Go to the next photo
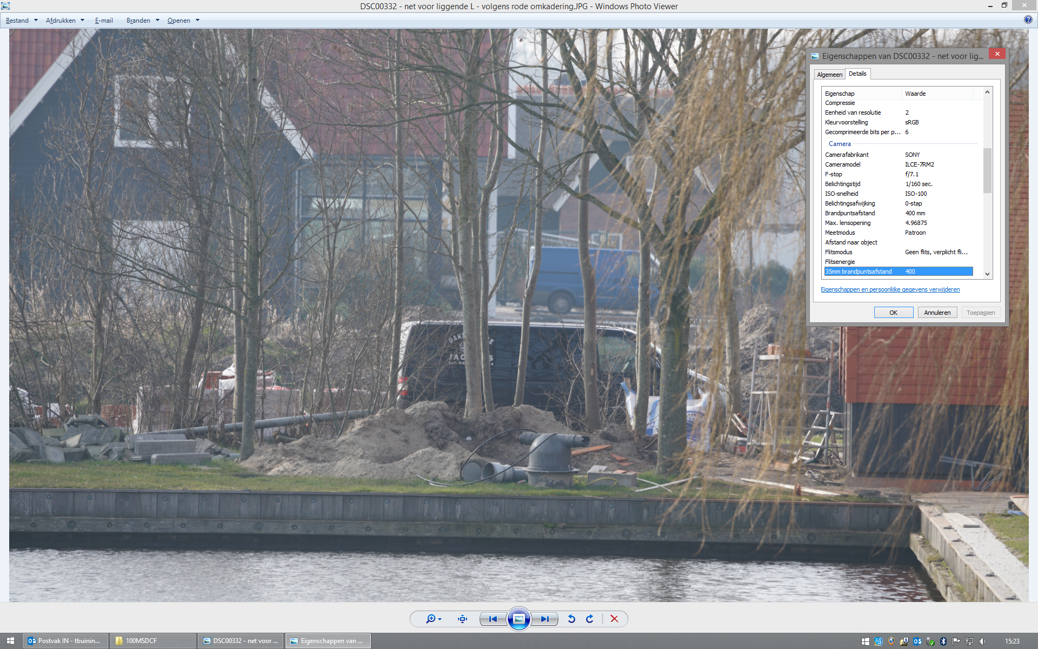Screen dimensions: 1038x649 pyautogui.click(x=544, y=619)
